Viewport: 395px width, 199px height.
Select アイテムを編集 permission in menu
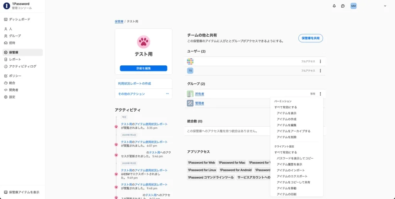tap(287, 125)
